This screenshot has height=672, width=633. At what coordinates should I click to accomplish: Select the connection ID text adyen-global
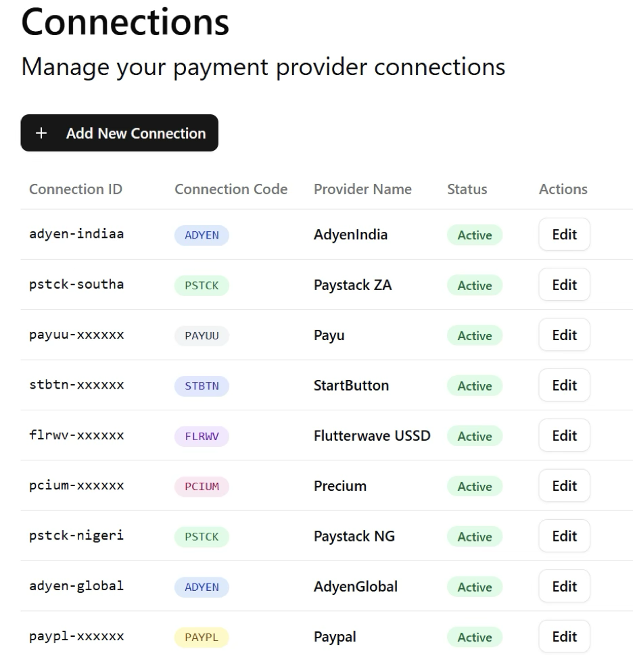click(75, 587)
